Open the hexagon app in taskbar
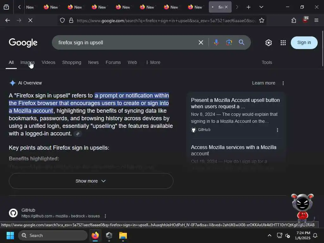 (x=109, y=235)
